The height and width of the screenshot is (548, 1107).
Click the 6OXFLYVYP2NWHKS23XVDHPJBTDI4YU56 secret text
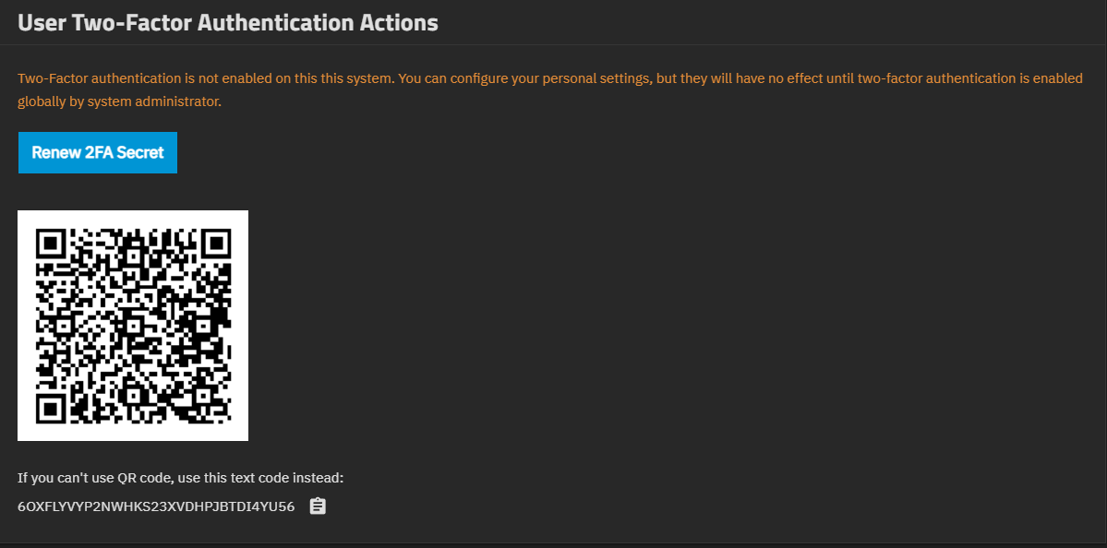156,506
